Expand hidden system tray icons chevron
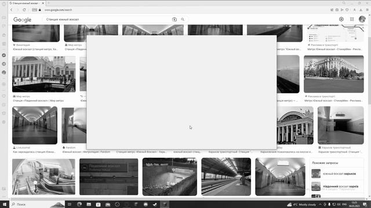The height and width of the screenshot is (208, 371). tap(320, 205)
